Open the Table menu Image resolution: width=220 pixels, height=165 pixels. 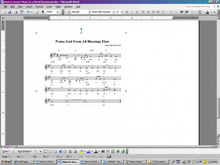pyautogui.click(x=58, y=7)
